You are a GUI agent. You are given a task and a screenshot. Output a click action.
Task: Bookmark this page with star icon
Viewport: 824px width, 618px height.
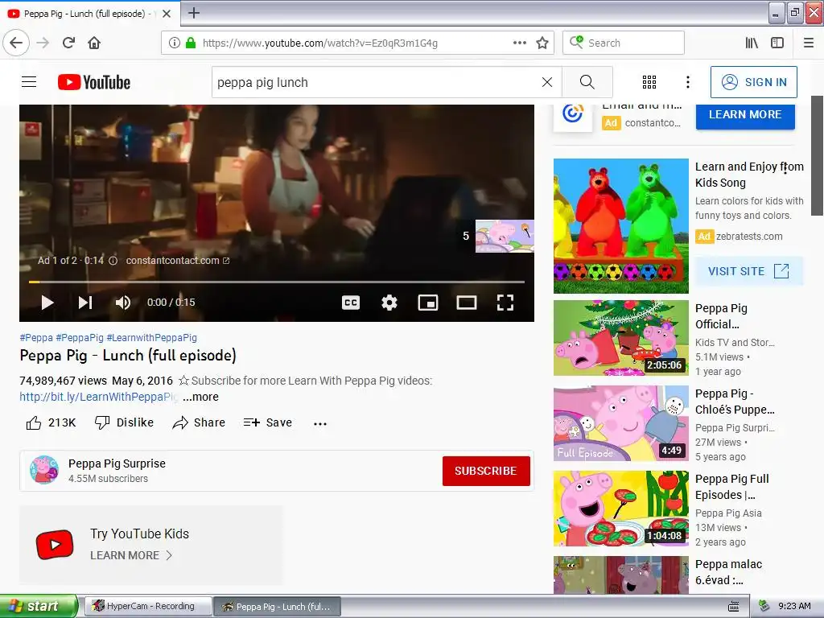(x=542, y=43)
